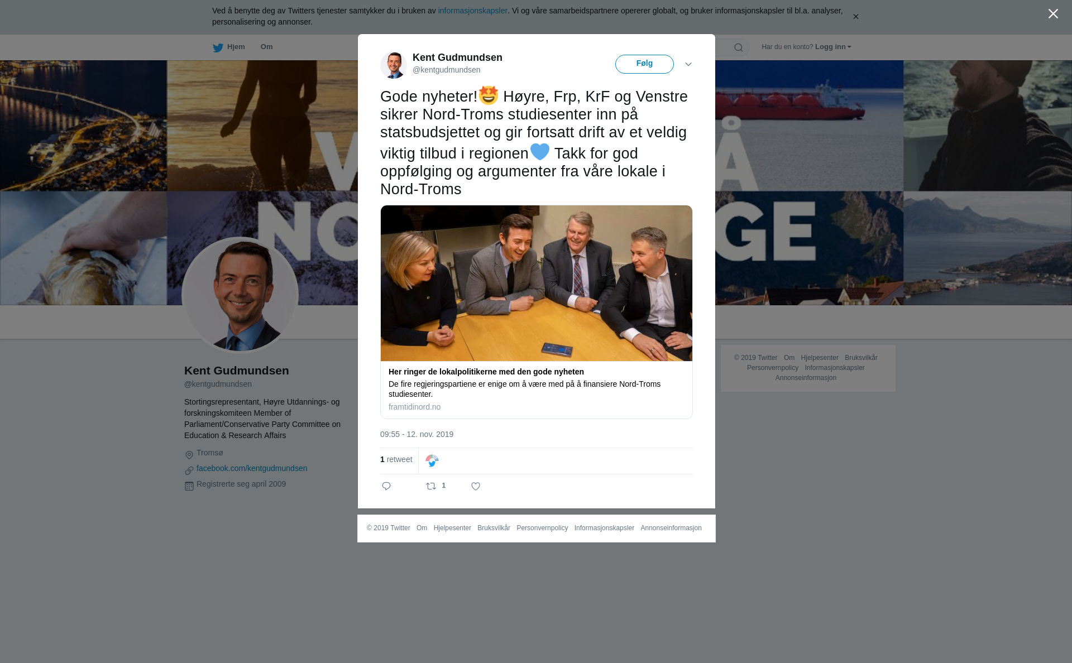Open the informasjonskapsler link in banner
Viewport: 1072px width, 663px height.
point(472,11)
